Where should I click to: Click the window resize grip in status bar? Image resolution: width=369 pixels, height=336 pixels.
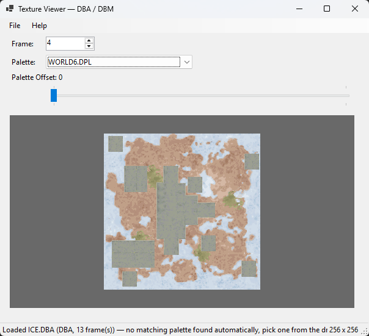(x=365, y=332)
